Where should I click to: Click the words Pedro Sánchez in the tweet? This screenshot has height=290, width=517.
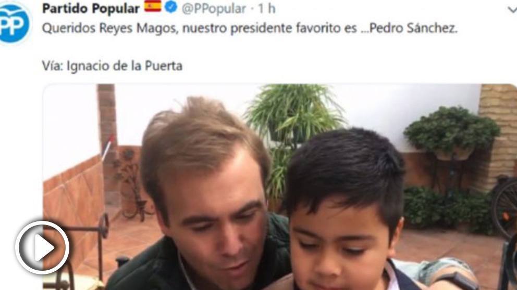point(413,28)
